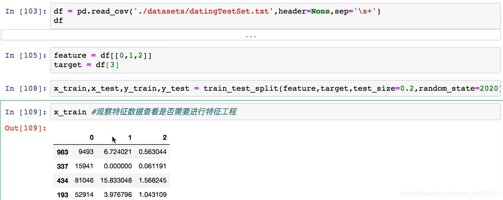Click column header 2 in output table

(165, 138)
